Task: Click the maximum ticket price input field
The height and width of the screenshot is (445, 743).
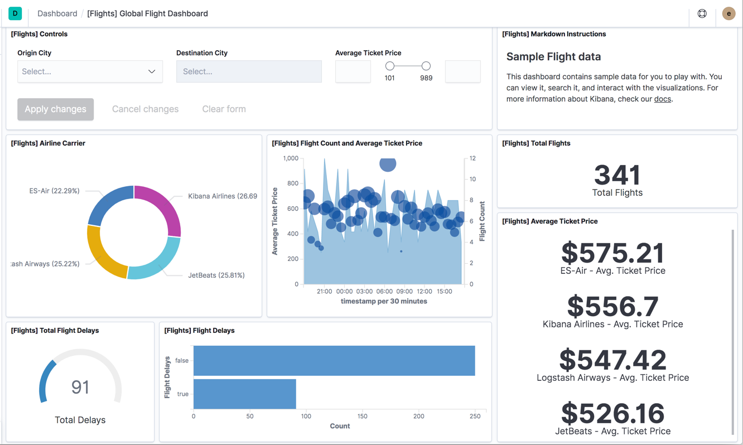Action: [462, 71]
